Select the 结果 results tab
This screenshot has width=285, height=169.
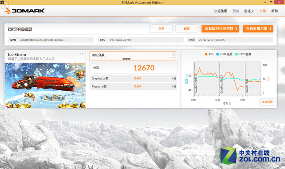(x=263, y=11)
